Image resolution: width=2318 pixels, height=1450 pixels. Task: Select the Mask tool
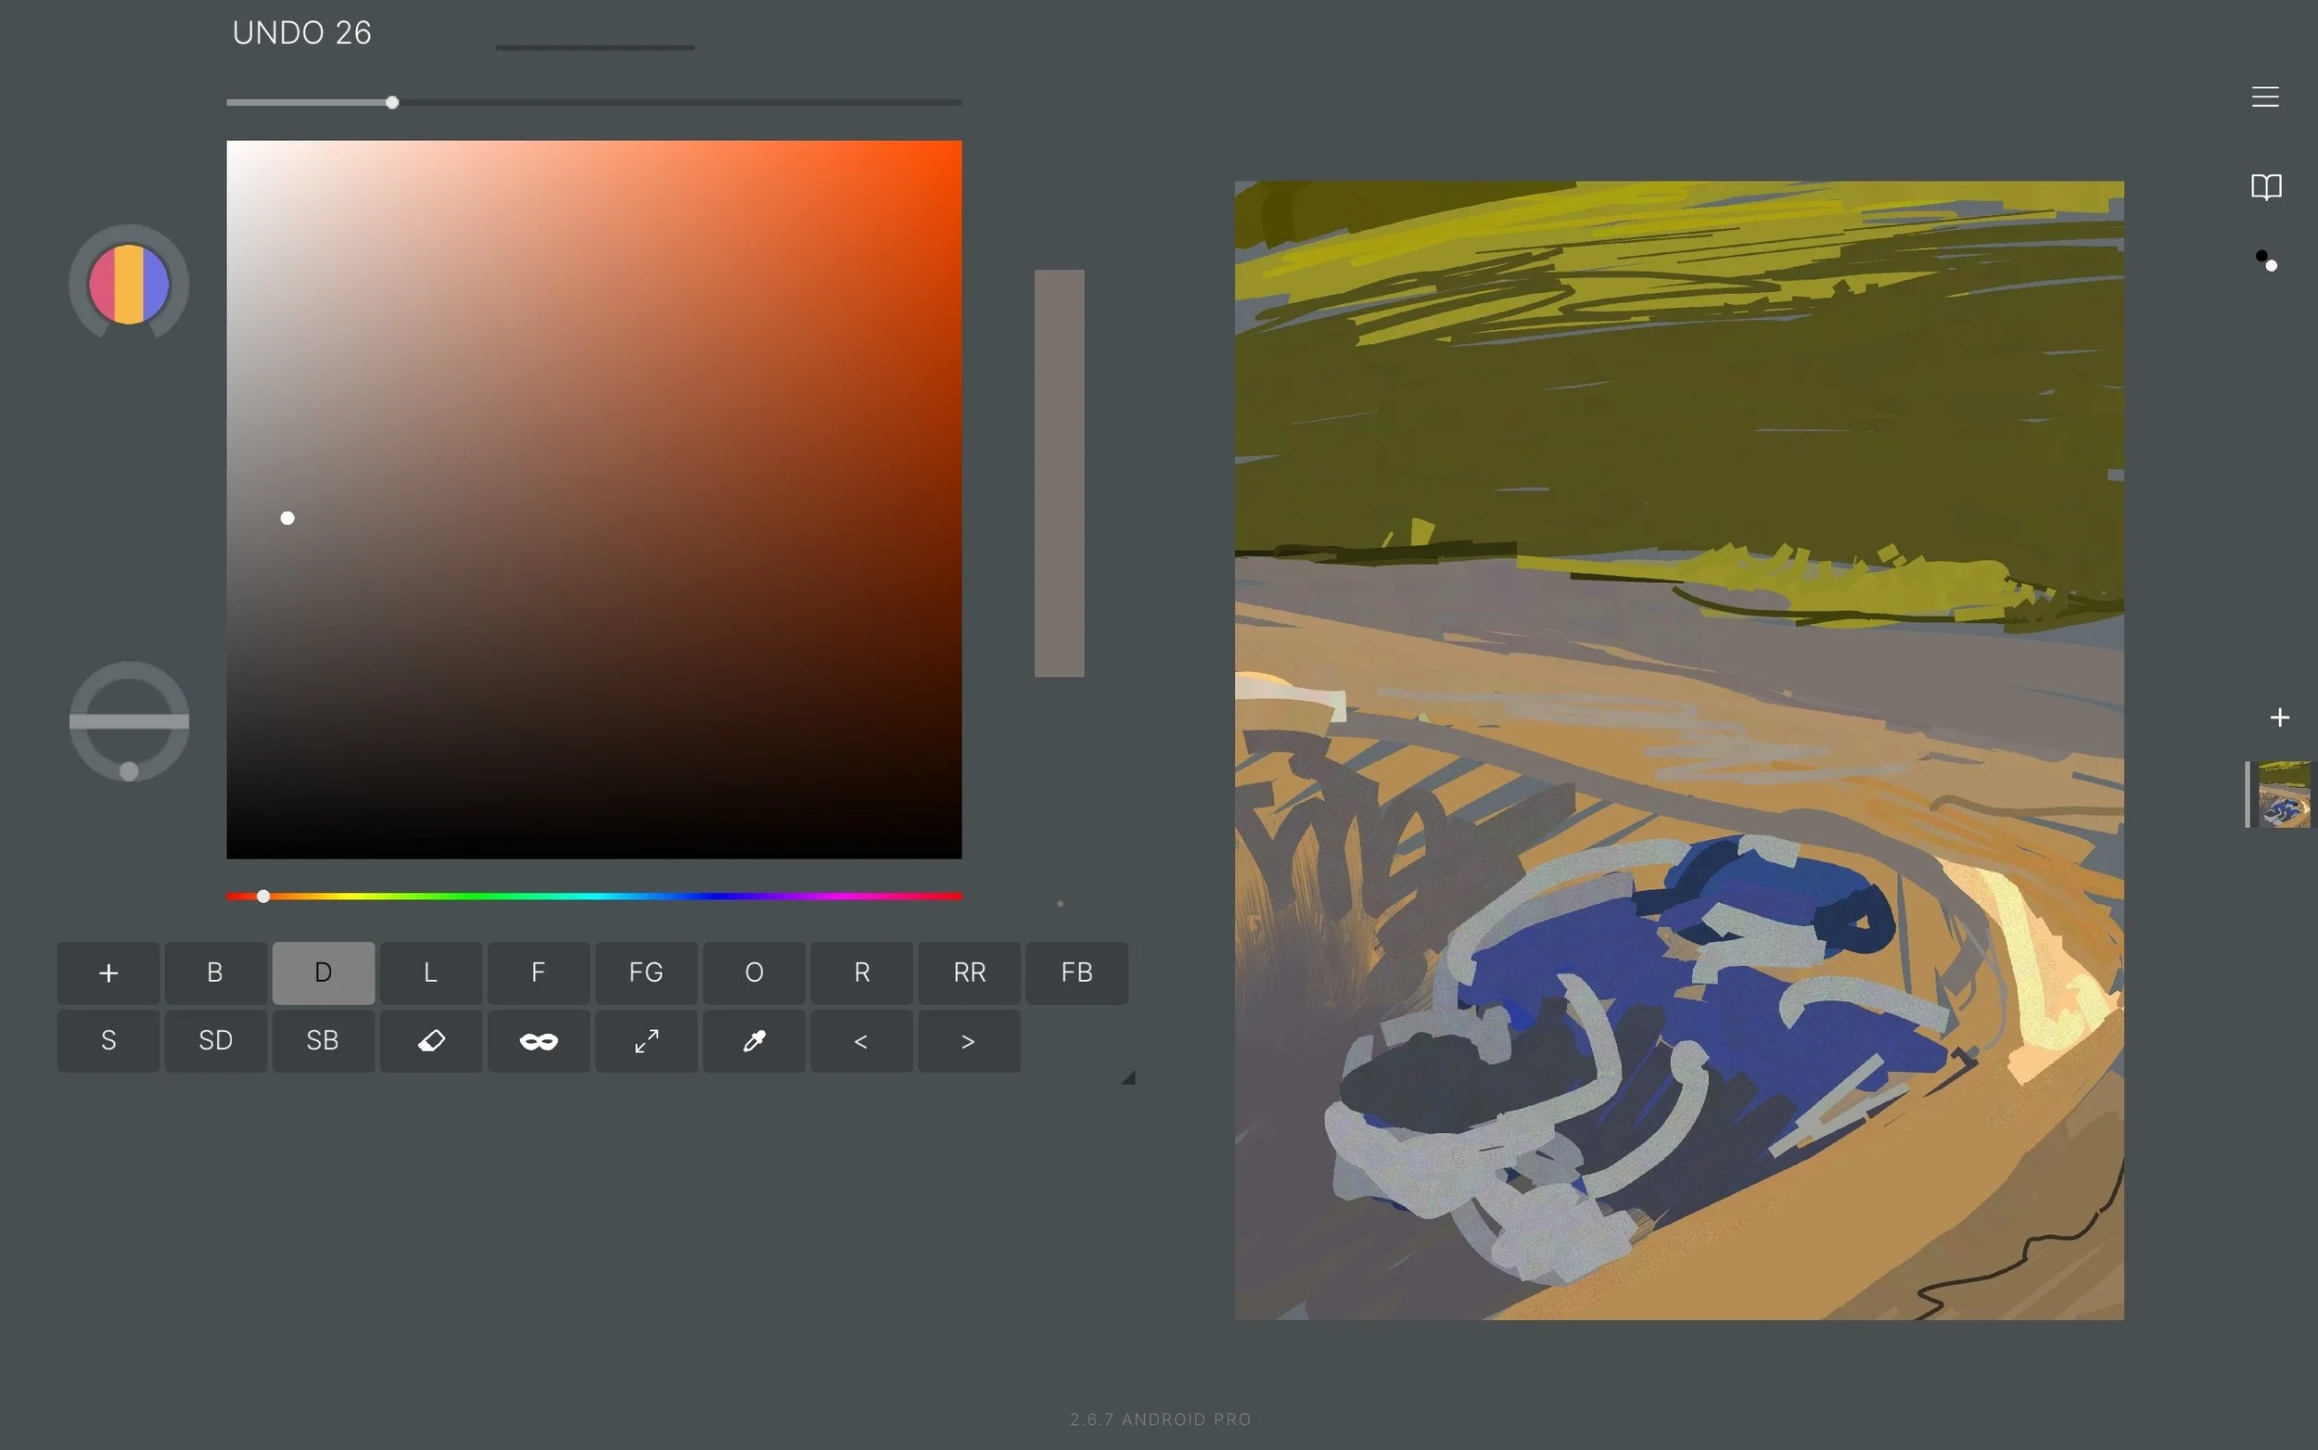(x=538, y=1040)
